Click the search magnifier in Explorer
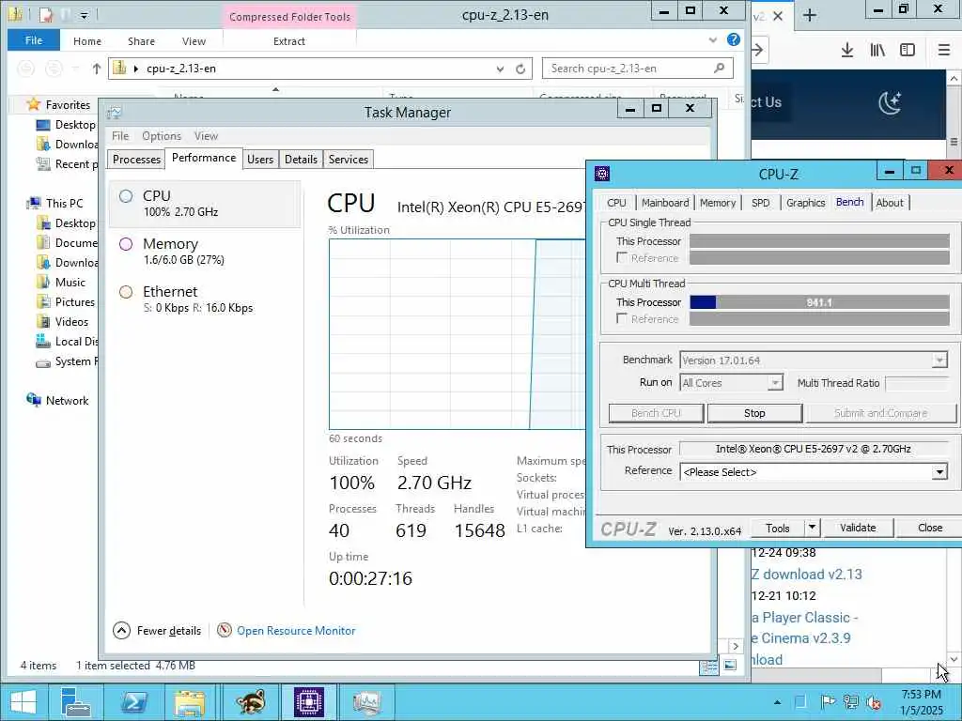962x721 pixels. [x=719, y=68]
